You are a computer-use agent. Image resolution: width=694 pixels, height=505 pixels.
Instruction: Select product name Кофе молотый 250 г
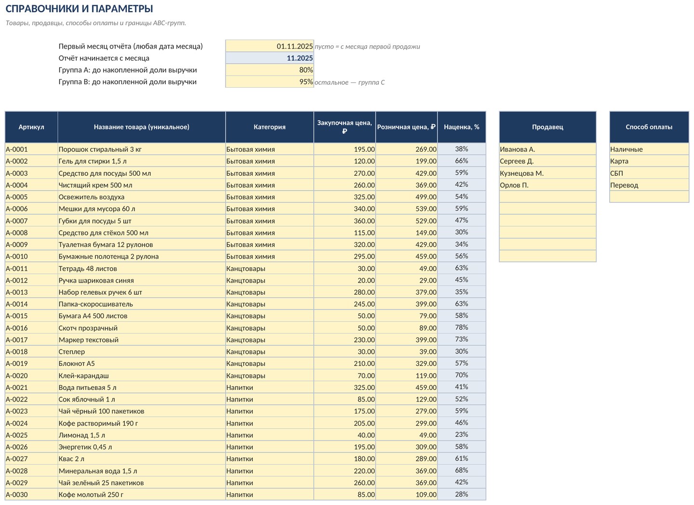(x=142, y=494)
